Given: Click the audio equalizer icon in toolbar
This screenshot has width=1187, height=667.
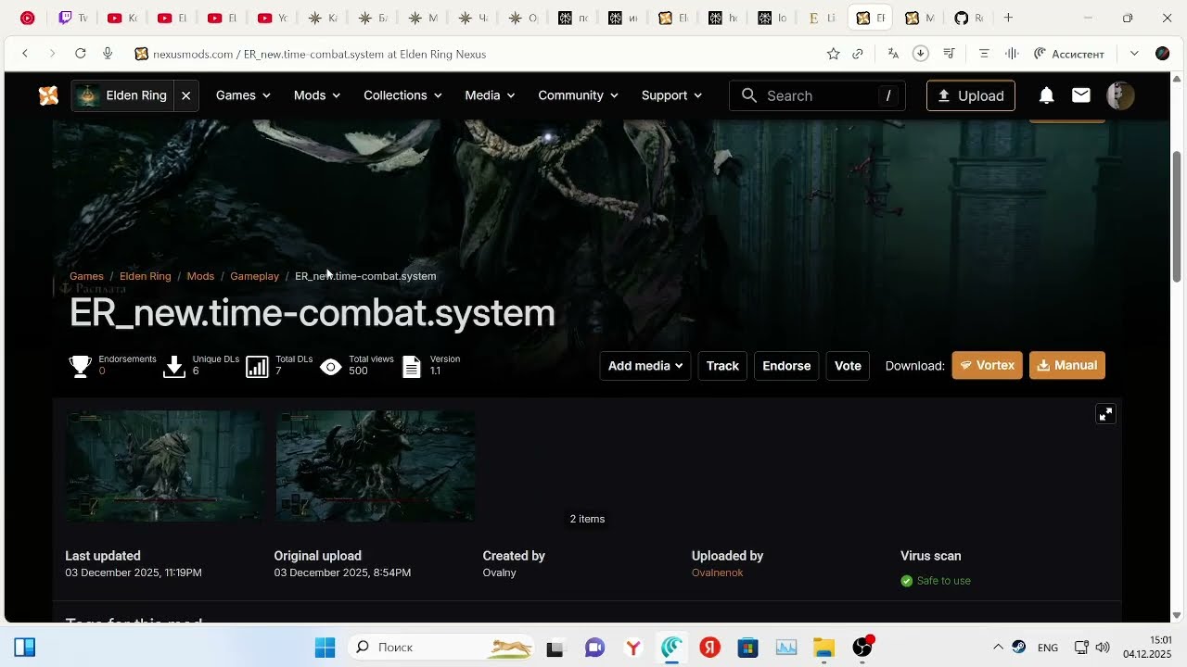Looking at the screenshot, I should point(1012,54).
